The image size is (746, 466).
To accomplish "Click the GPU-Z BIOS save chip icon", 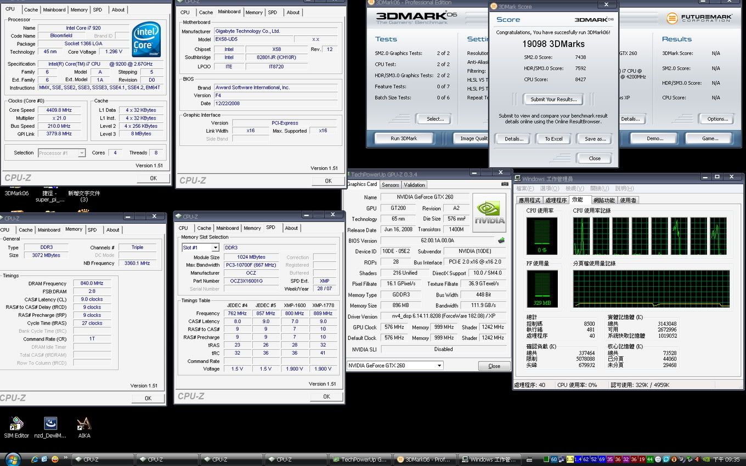I will click(501, 240).
